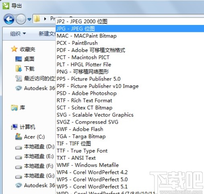
Task: Click the Autodesk 360 icon under favorites
Action: 19,88
